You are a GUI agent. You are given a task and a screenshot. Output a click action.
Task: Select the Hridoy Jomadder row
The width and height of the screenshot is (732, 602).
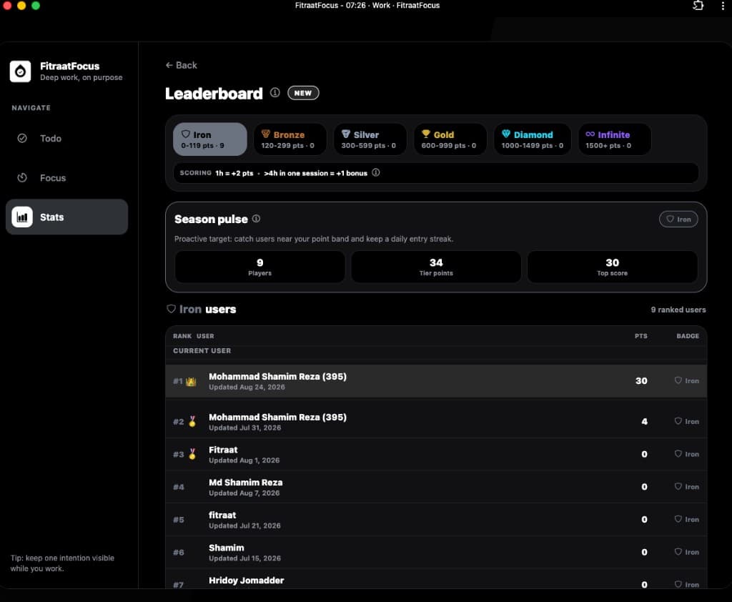coord(436,580)
